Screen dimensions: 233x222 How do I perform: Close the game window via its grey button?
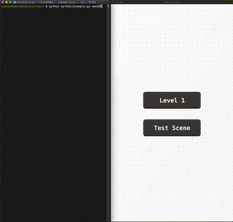tap(113, 2)
